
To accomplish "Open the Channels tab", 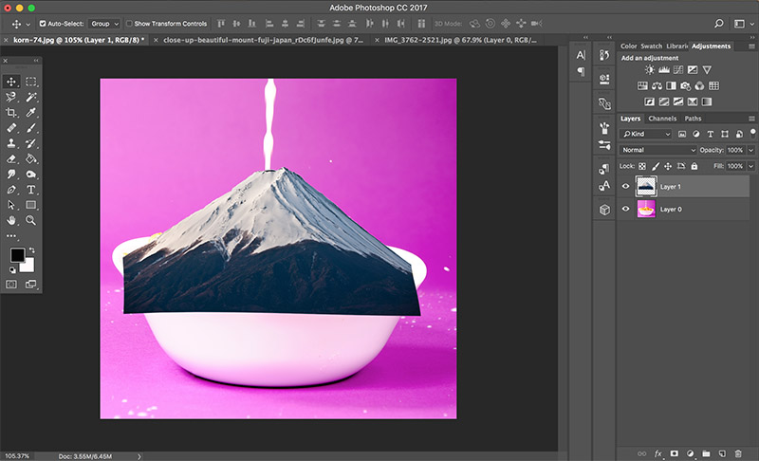I will pyautogui.click(x=662, y=119).
